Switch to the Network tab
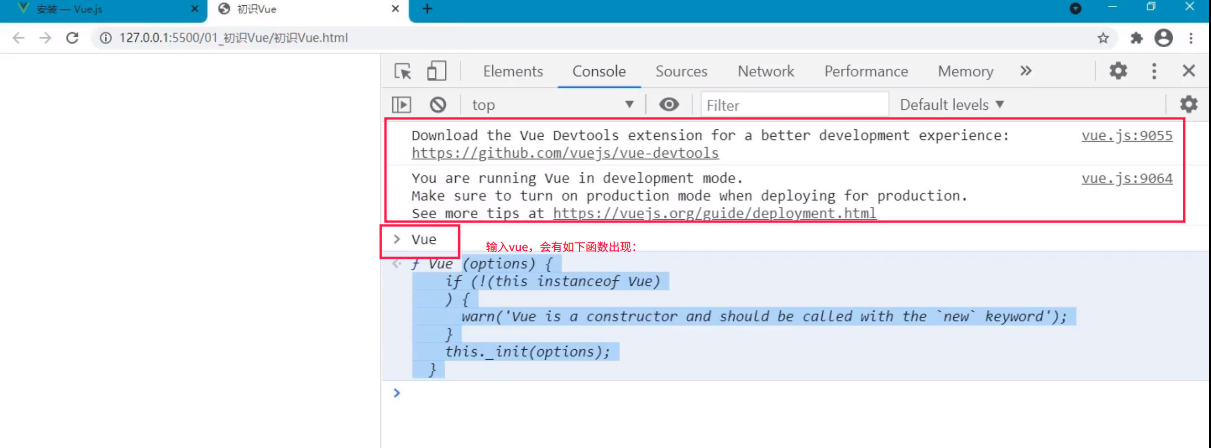 [766, 71]
